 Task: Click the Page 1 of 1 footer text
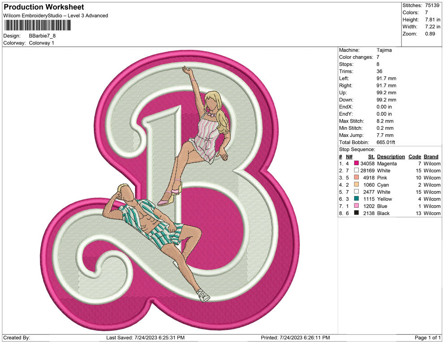pyautogui.click(x=428, y=338)
